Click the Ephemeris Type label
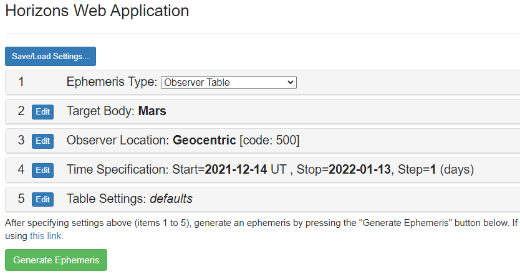The height and width of the screenshot is (277, 520). pos(112,82)
